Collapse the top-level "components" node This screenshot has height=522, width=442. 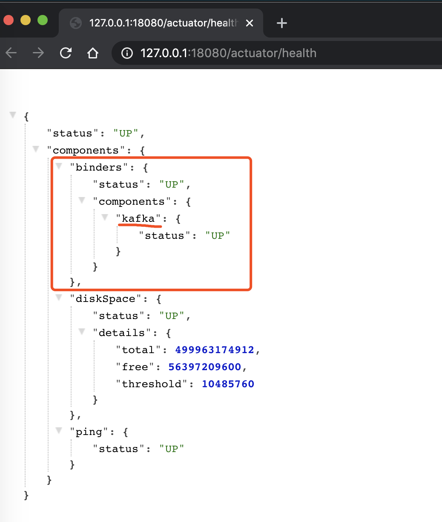36,149
